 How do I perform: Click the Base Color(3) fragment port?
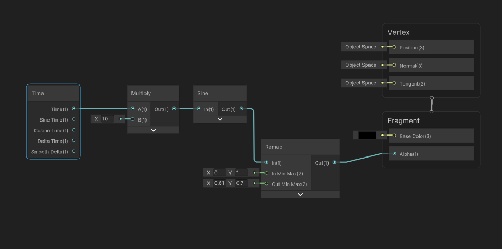click(394, 135)
